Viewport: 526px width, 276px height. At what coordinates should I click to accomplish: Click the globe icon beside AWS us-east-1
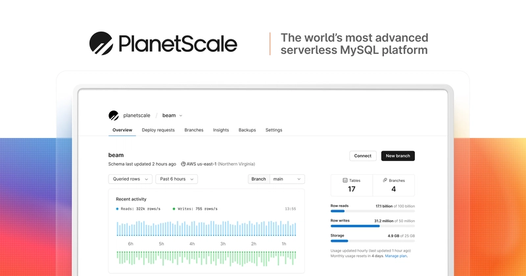[x=183, y=164]
